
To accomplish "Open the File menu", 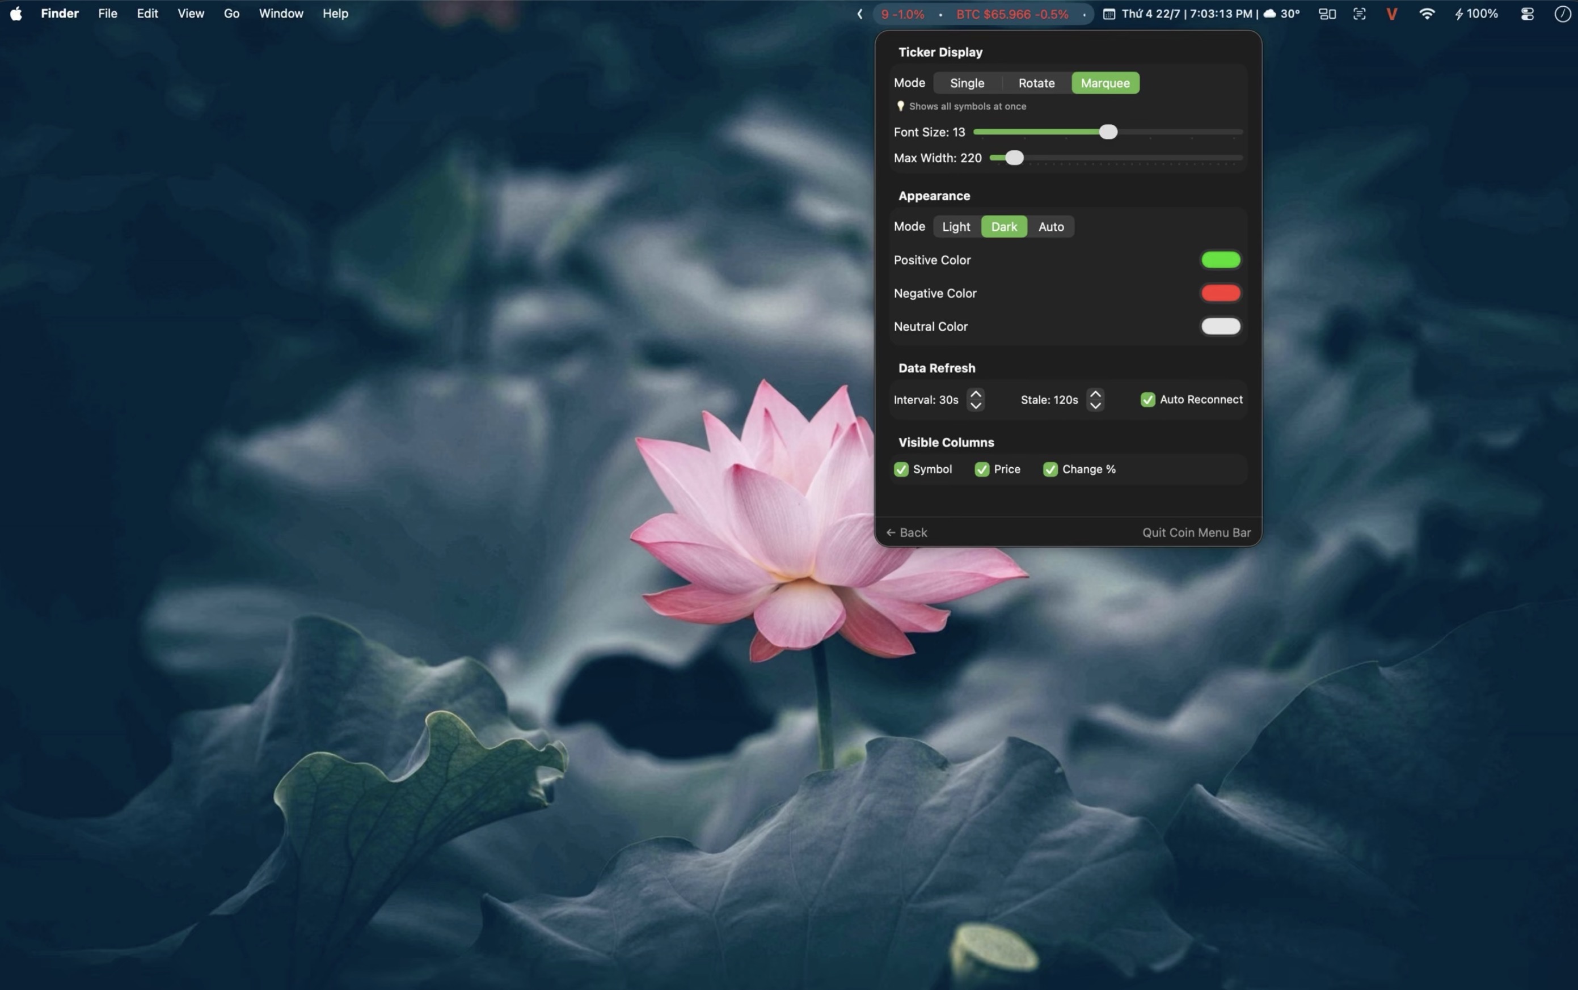I will click(x=107, y=13).
